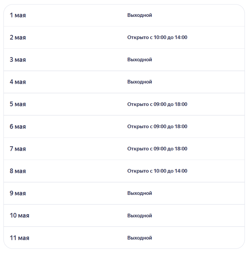This screenshot has width=250, height=253.
Task: Click 10:00 до 14:00 hours for 8 мая
Action: pyautogui.click(x=170, y=171)
